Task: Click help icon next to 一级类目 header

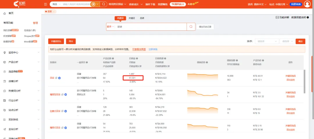Action: tap(87, 62)
